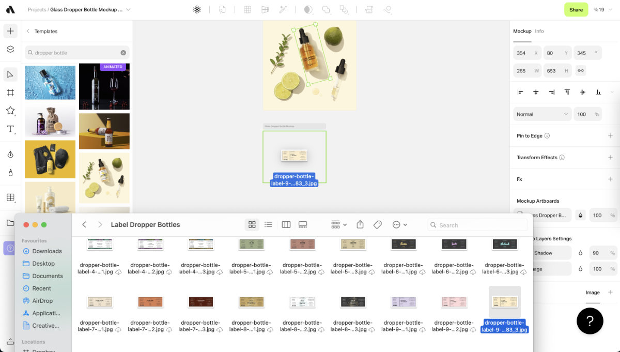Toggle the constrain proportions link icon
620x352 pixels.
(x=581, y=70)
